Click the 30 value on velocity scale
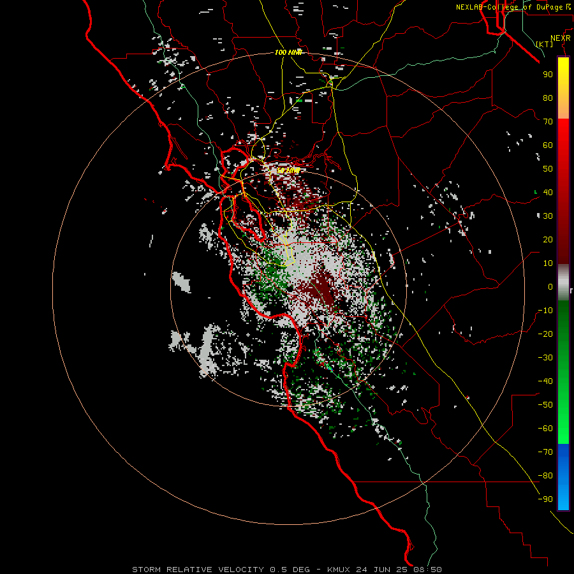Image resolution: width=574 pixels, height=574 pixels. click(x=548, y=216)
